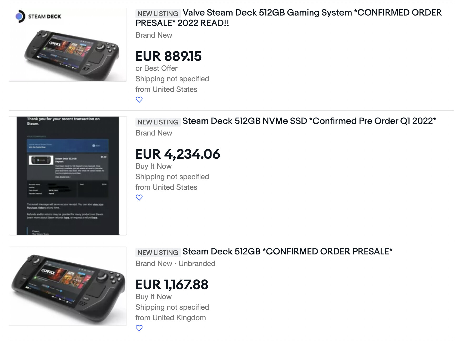
Task: Open the Steam transaction receipt thumbnail
Action: [68, 175]
